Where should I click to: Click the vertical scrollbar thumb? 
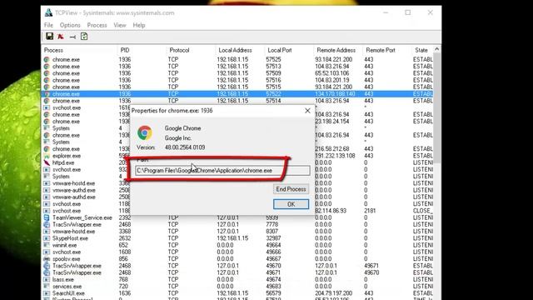pos(437,107)
